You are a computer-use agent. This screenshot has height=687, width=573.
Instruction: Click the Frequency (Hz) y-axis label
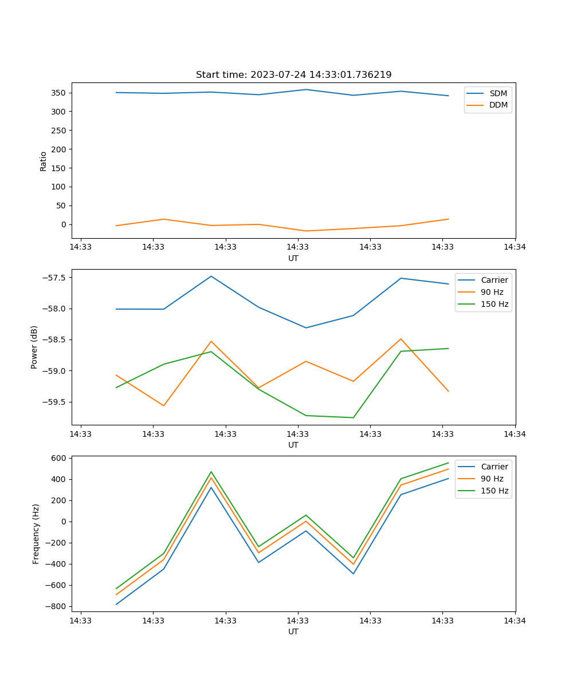(36, 534)
